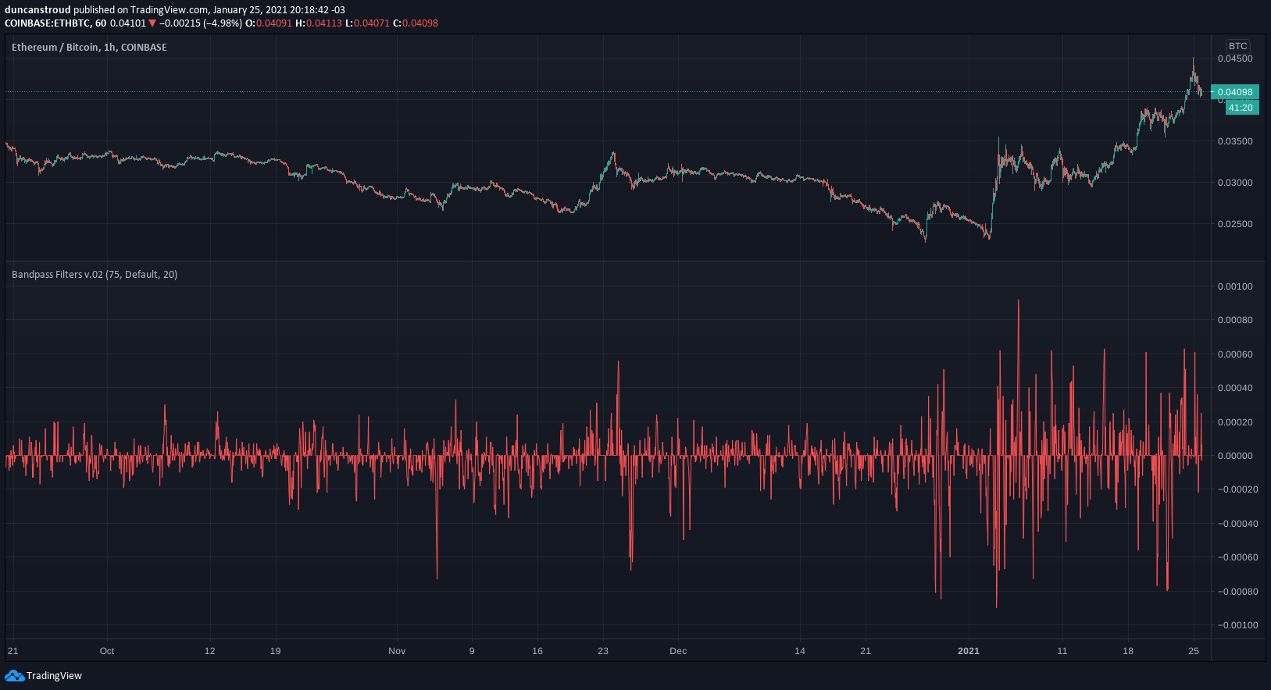The image size is (1271, 690).
Task: Click the Nov label on the time axis
Action: (397, 651)
